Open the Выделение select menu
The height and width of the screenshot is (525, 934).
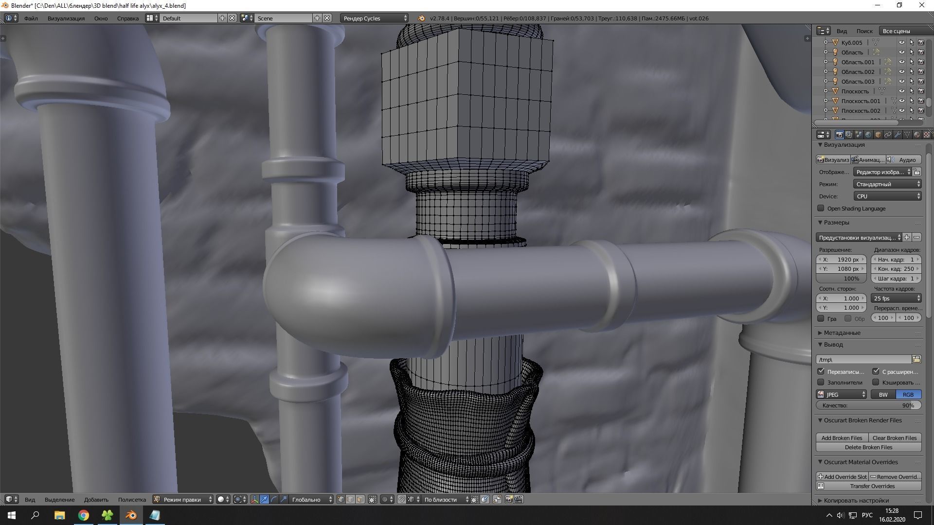(60, 499)
